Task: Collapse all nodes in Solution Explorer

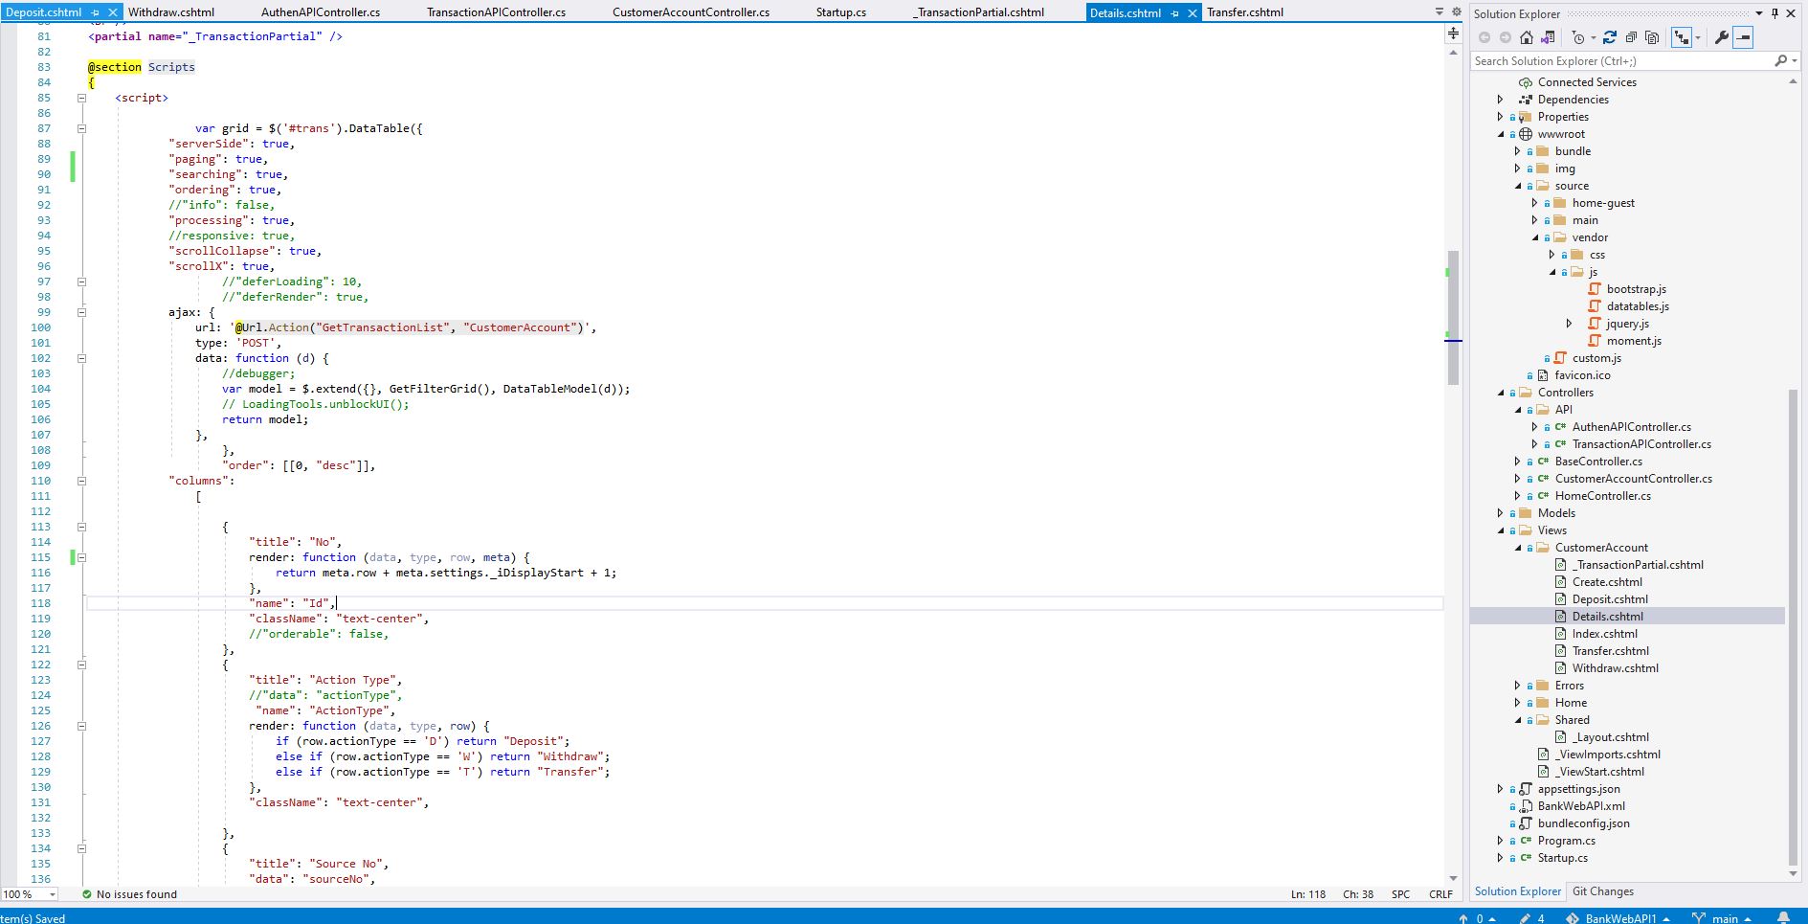Action: pos(1633,38)
